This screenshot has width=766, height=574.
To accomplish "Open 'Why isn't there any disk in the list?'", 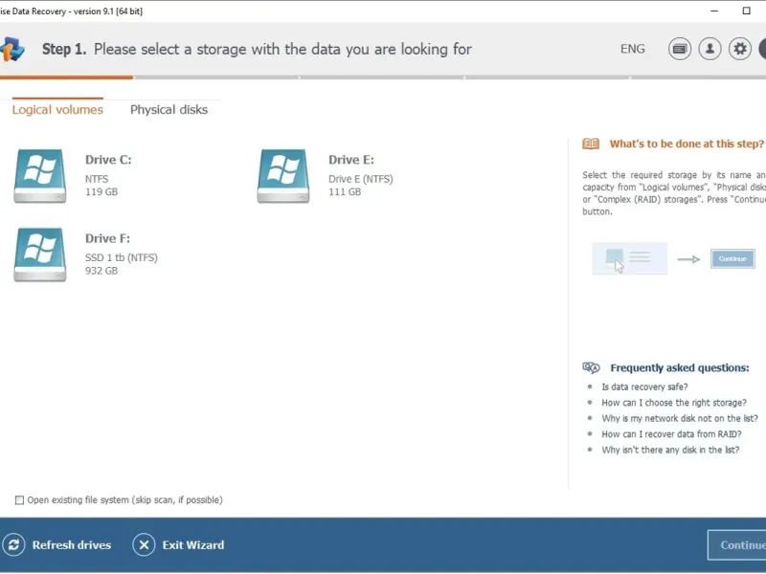I will point(670,450).
